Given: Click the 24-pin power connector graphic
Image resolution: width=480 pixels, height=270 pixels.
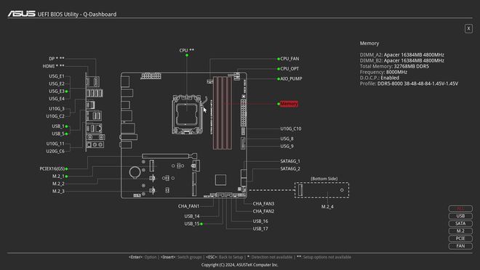Looking at the screenshot, I should 244,112.
